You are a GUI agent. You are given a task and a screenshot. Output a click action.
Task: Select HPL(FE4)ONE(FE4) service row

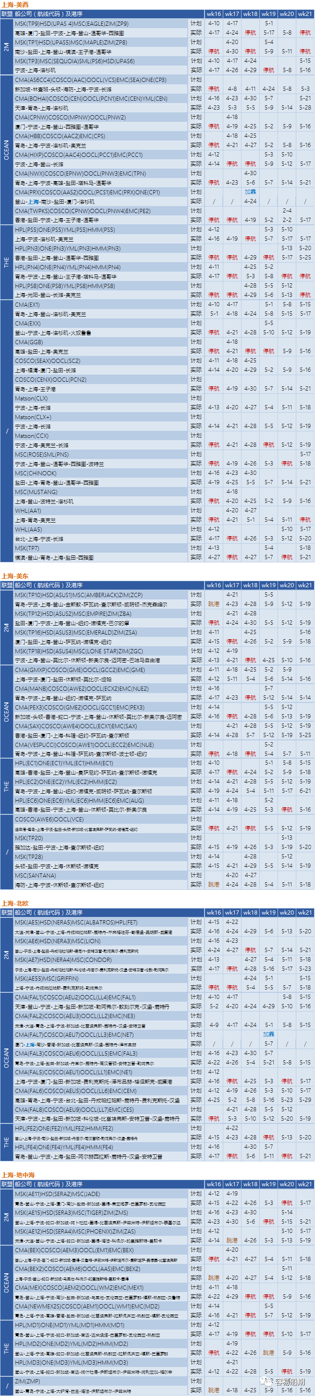pyautogui.click(x=101, y=1147)
